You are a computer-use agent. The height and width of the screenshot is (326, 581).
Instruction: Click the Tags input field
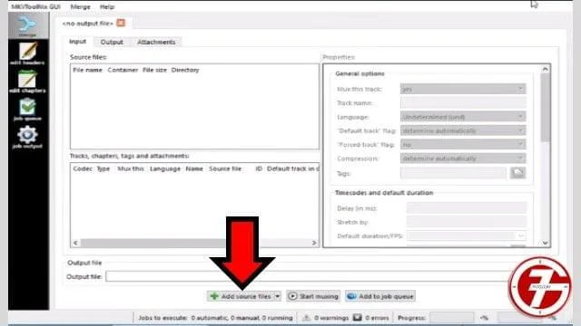[x=453, y=173]
